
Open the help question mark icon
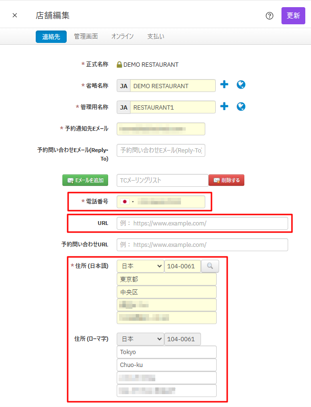click(270, 16)
